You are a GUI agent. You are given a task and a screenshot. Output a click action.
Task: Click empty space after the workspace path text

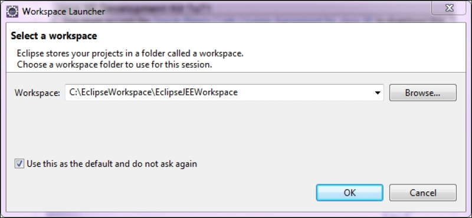(x=304, y=93)
